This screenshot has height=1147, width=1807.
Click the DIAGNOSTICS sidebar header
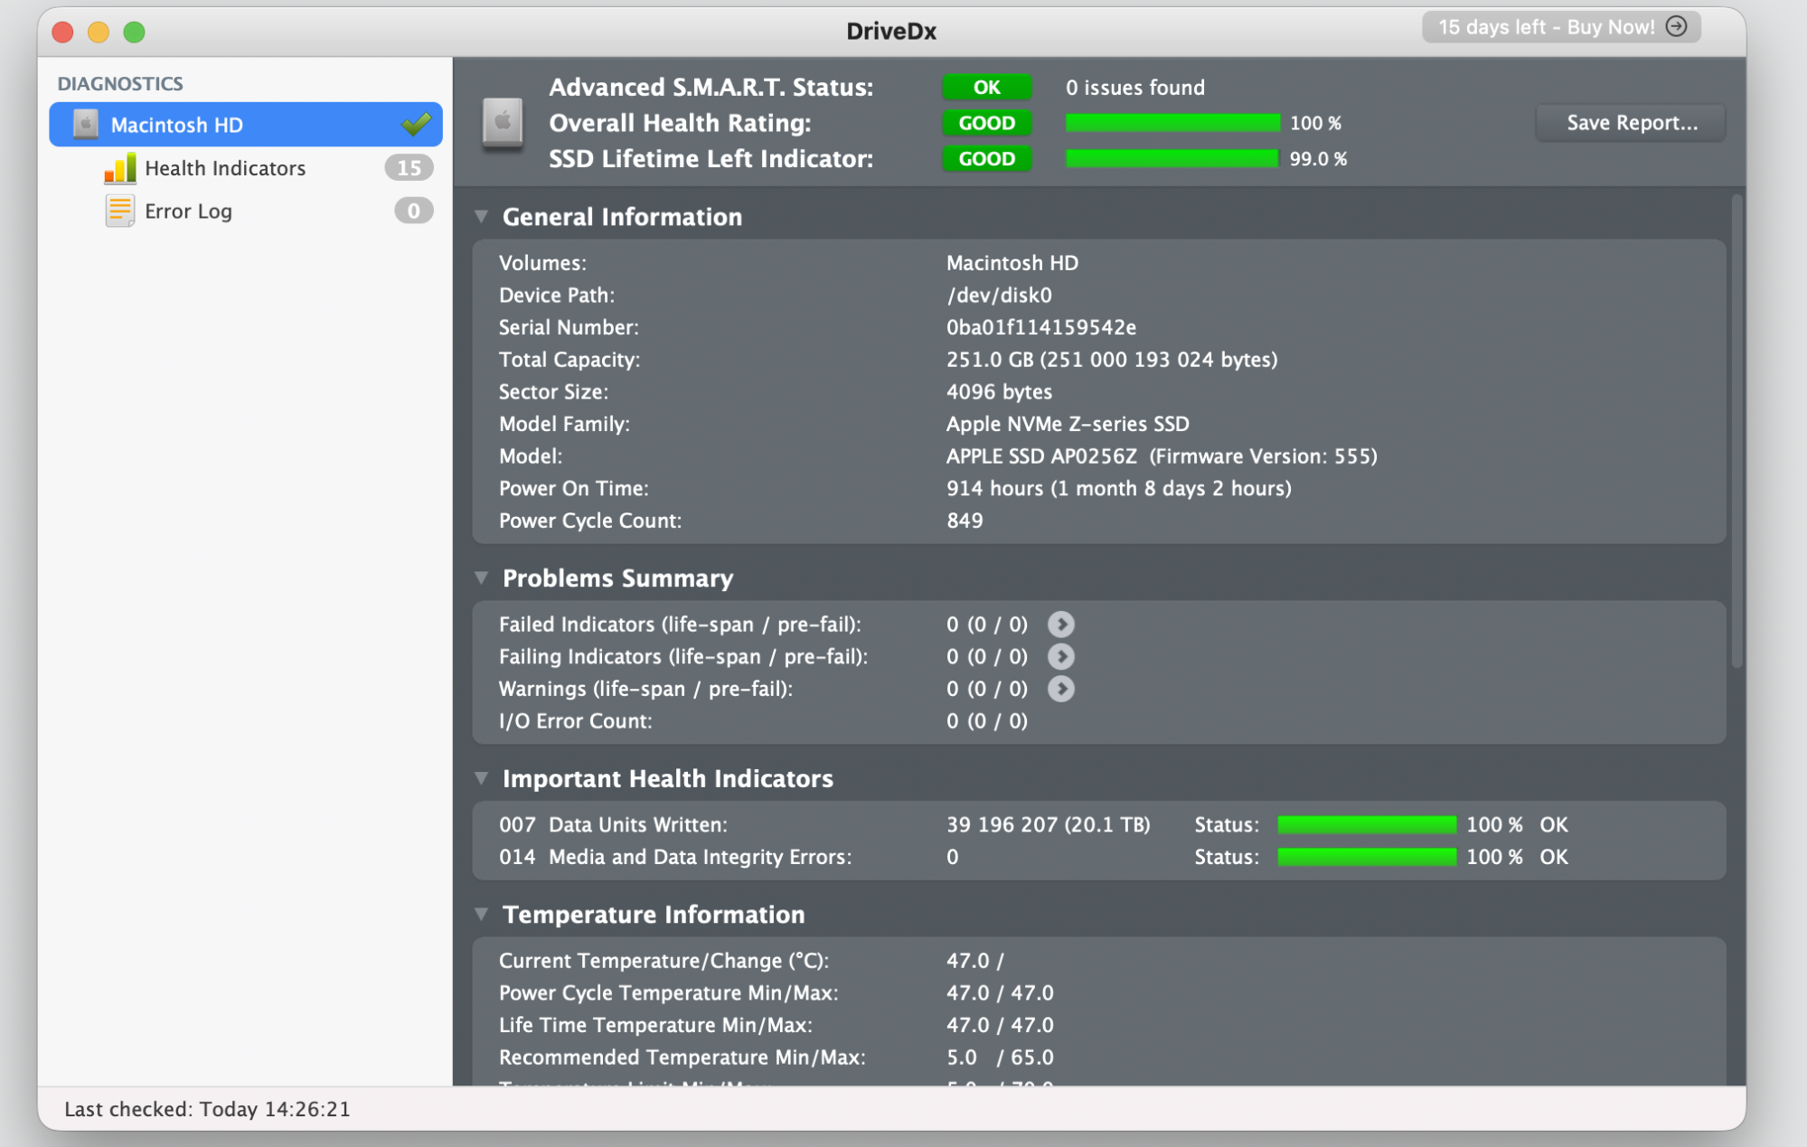click(120, 84)
